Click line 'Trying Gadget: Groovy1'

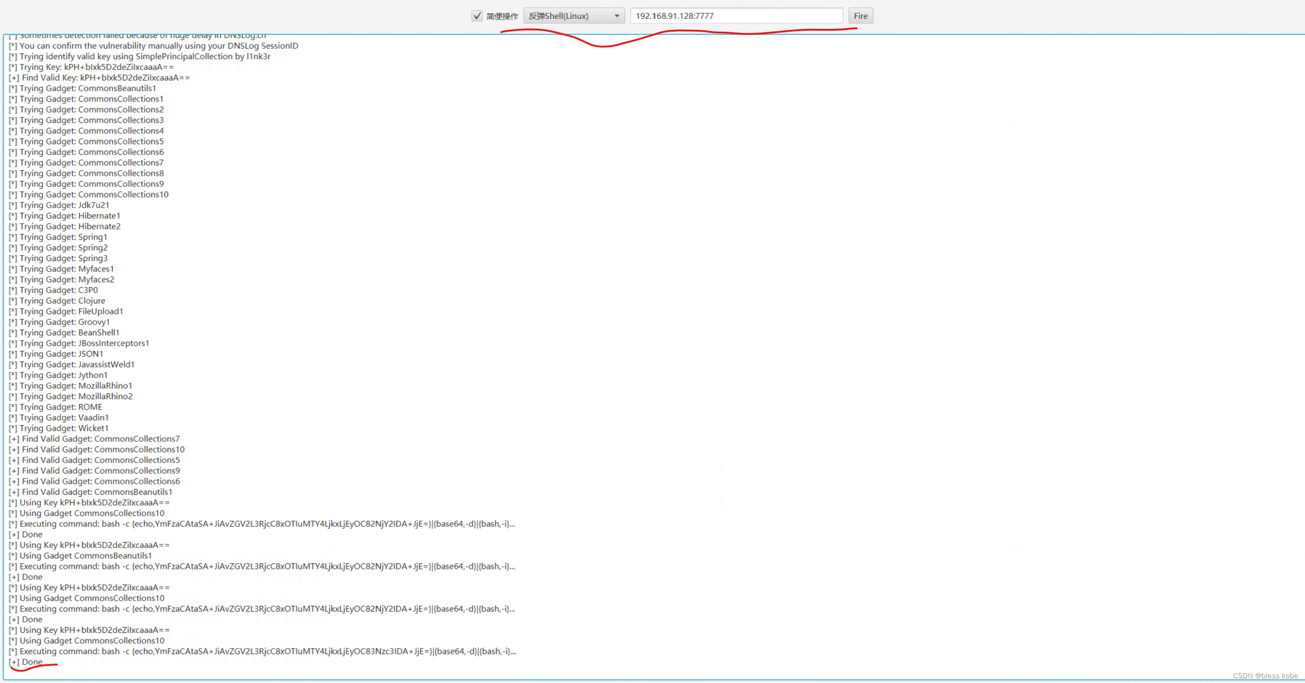click(x=59, y=322)
